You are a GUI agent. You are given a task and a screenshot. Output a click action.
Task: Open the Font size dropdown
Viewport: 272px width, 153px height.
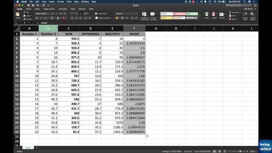click(57, 14)
